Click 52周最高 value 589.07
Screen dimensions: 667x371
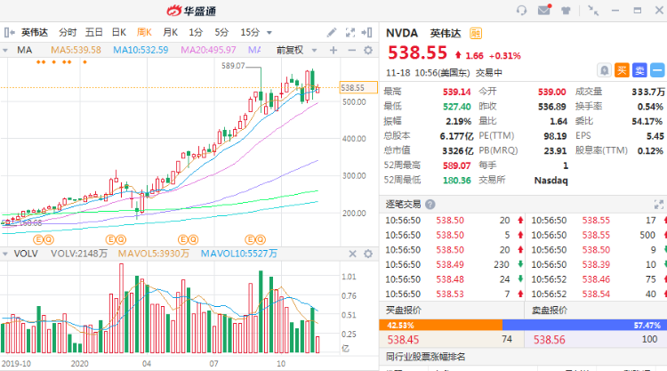click(x=457, y=165)
